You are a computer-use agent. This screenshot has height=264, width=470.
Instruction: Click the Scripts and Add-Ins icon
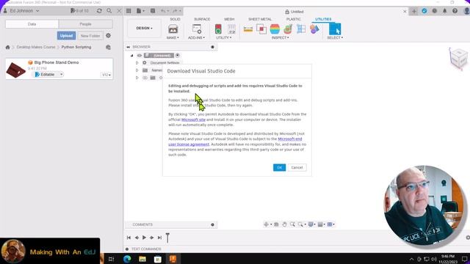coord(197,29)
